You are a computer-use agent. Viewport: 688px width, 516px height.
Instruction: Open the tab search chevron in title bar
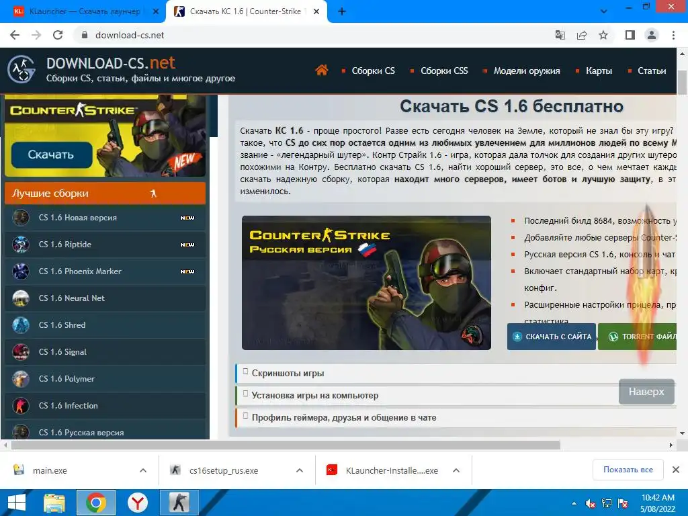pos(604,11)
